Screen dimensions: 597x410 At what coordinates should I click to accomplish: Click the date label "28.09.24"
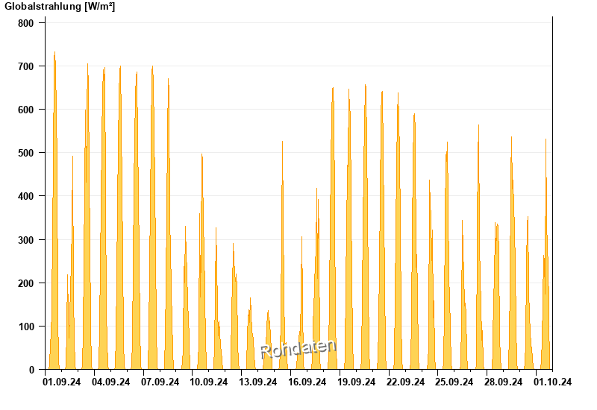pos(503,382)
